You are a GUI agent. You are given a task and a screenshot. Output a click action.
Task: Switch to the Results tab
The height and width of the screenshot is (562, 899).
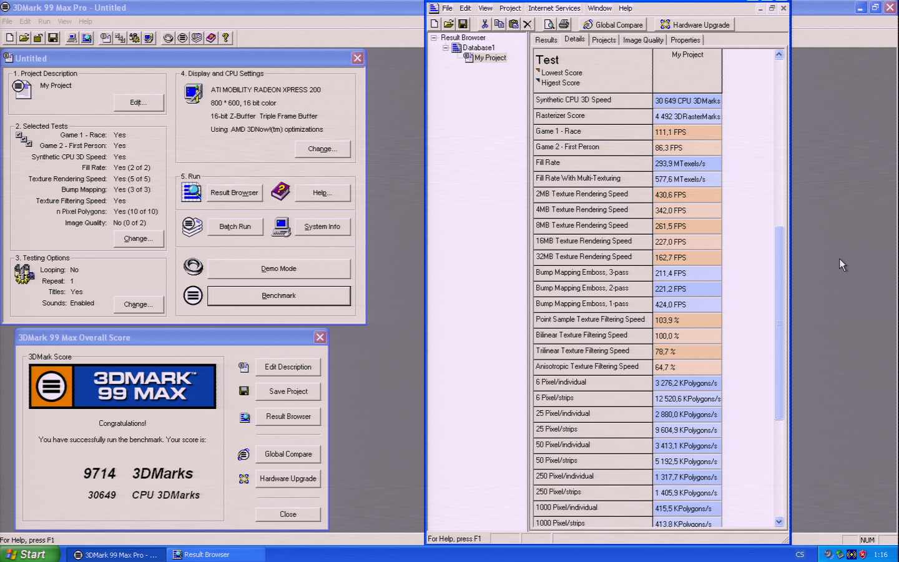[x=546, y=40]
